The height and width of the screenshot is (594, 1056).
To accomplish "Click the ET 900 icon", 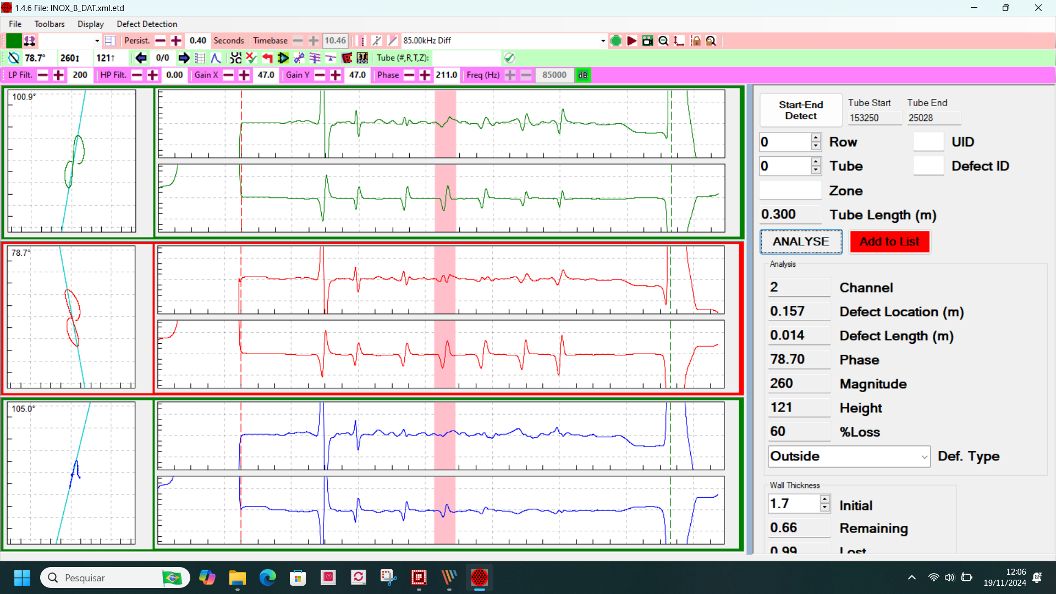I will 362,58.
